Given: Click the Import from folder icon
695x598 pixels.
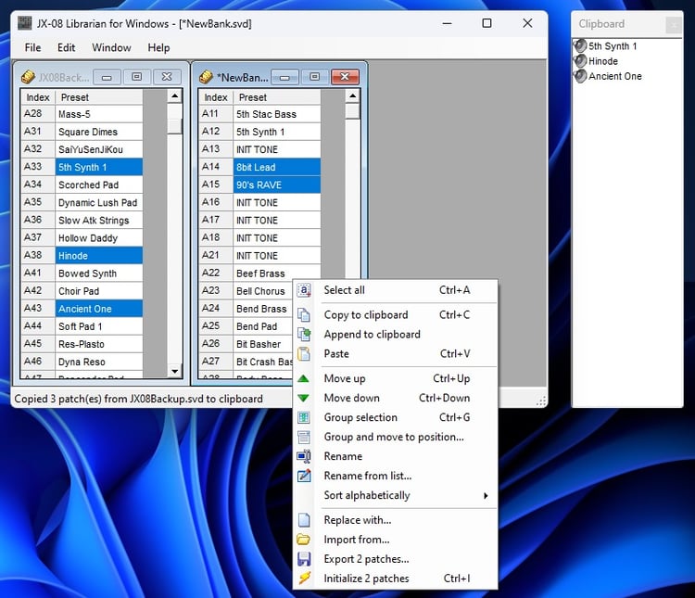Looking at the screenshot, I should click(x=304, y=540).
